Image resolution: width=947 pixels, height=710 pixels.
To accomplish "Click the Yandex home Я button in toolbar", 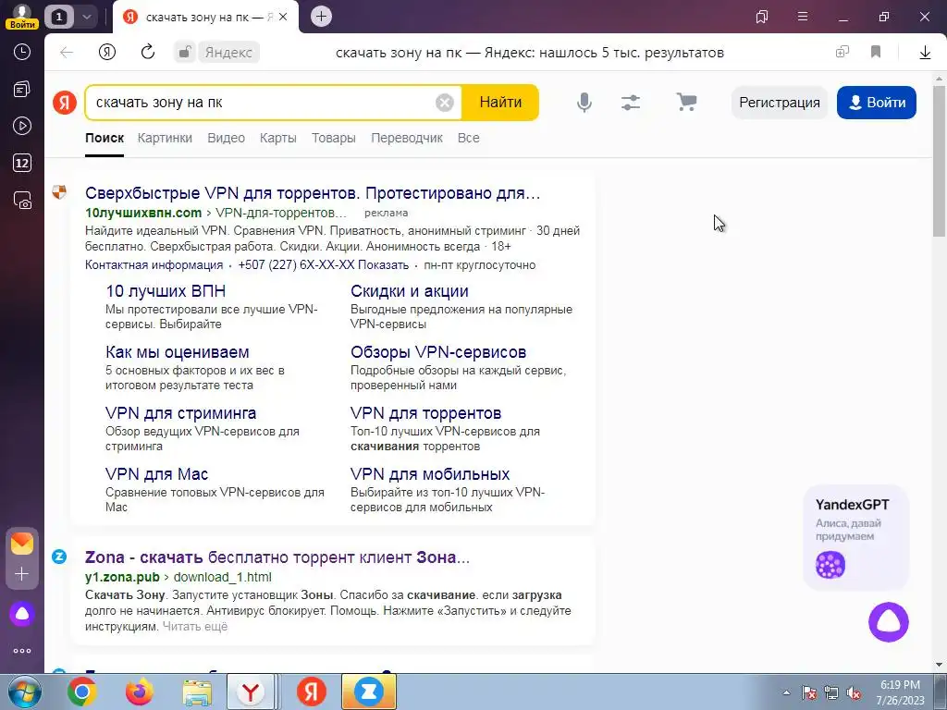I will pos(107,52).
